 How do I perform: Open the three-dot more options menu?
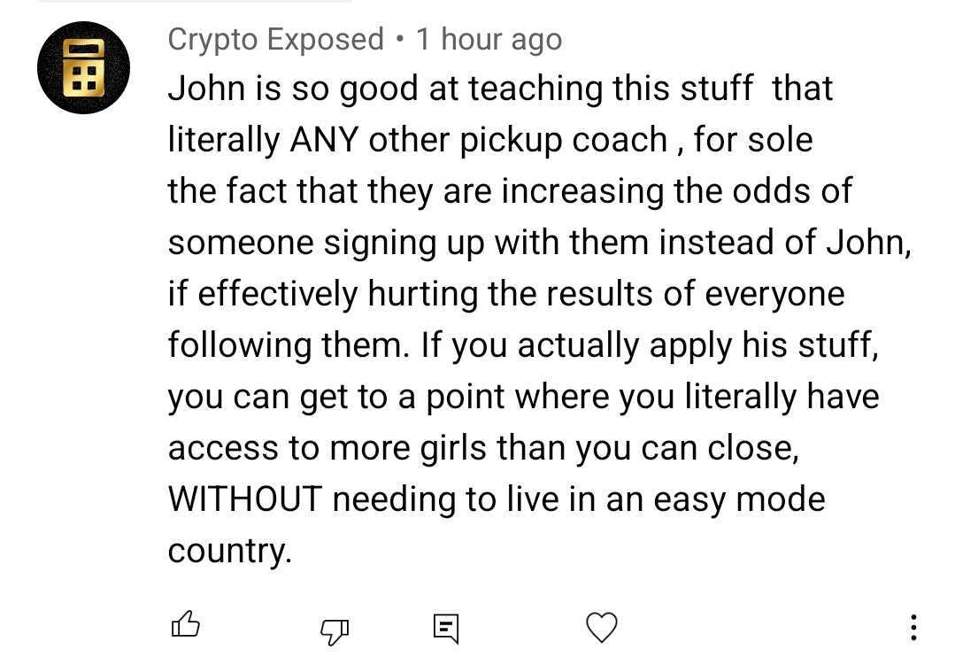(913, 627)
